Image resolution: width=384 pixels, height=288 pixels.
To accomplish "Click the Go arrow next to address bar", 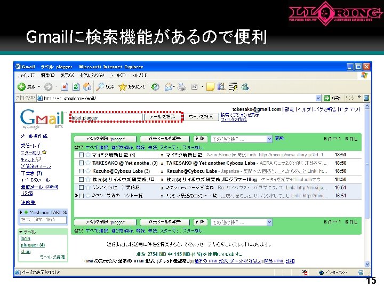I will click(x=327, y=98).
